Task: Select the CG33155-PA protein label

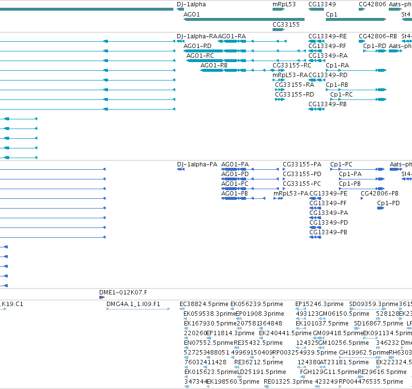Action: pos(302,164)
